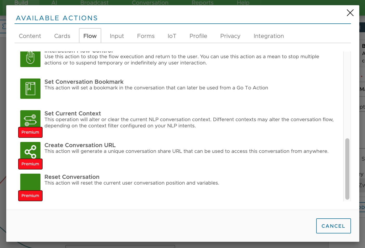Switch to the Input tab

(x=117, y=36)
